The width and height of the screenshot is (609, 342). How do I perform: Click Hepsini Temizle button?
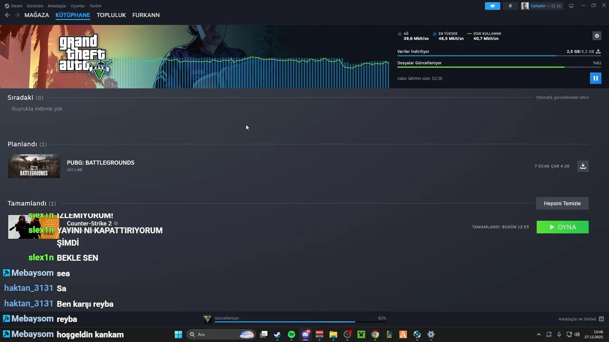(562, 203)
